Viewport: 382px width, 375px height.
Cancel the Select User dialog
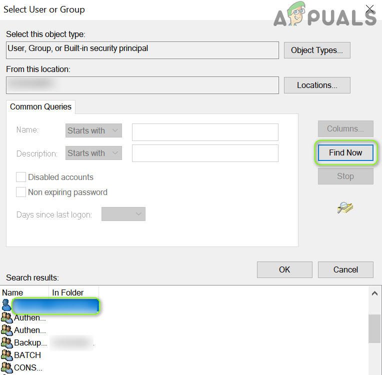[345, 269]
